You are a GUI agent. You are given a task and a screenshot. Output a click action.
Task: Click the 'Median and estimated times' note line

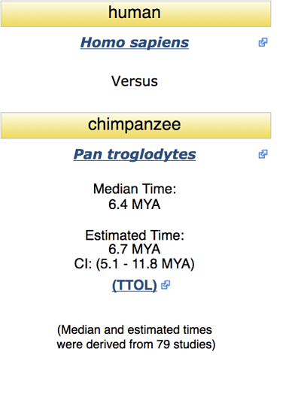click(x=135, y=329)
